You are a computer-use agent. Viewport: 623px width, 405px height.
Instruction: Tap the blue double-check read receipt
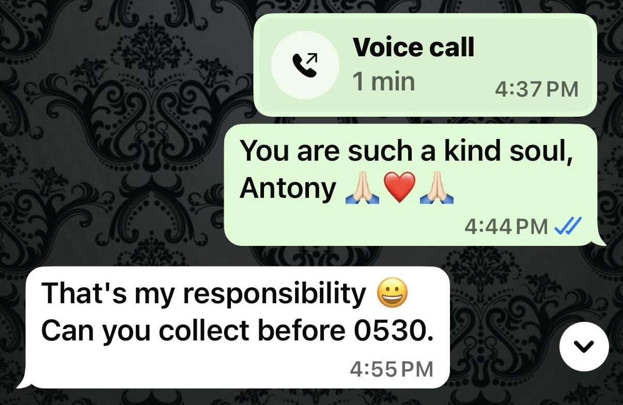tap(568, 226)
